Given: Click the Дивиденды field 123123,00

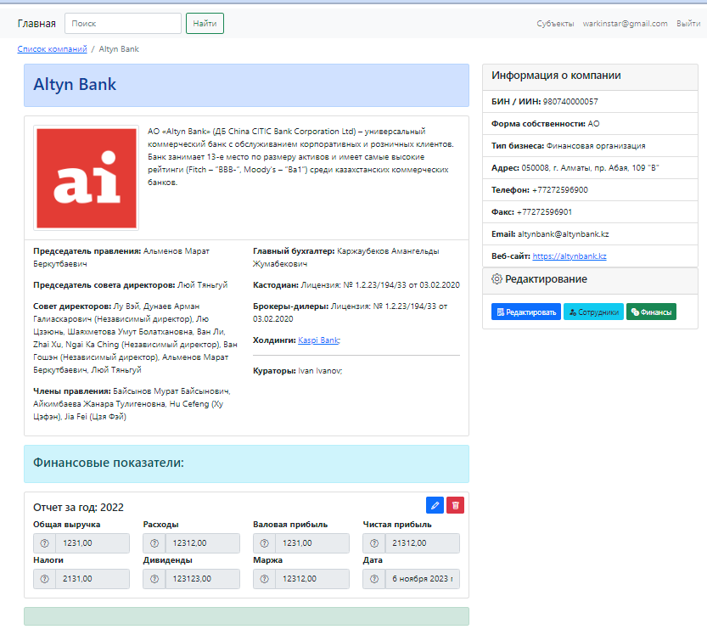Looking at the screenshot, I should pyautogui.click(x=203, y=579).
